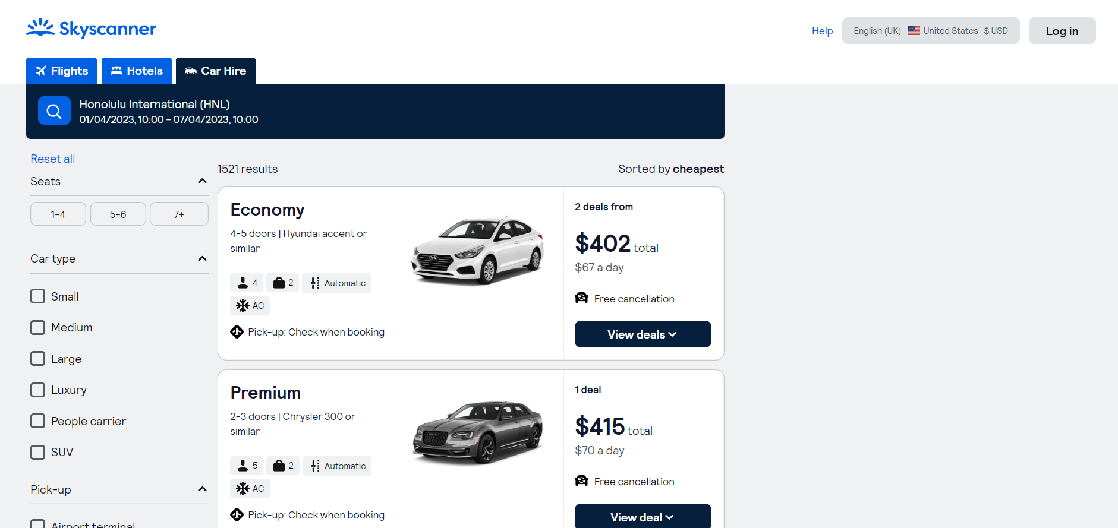Screen dimensions: 1118x528
Task: Click the Reset all link
Action: [52, 159]
